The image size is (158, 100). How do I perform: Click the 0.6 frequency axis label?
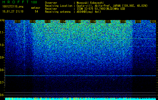pyautogui.click(x=2, y=95)
